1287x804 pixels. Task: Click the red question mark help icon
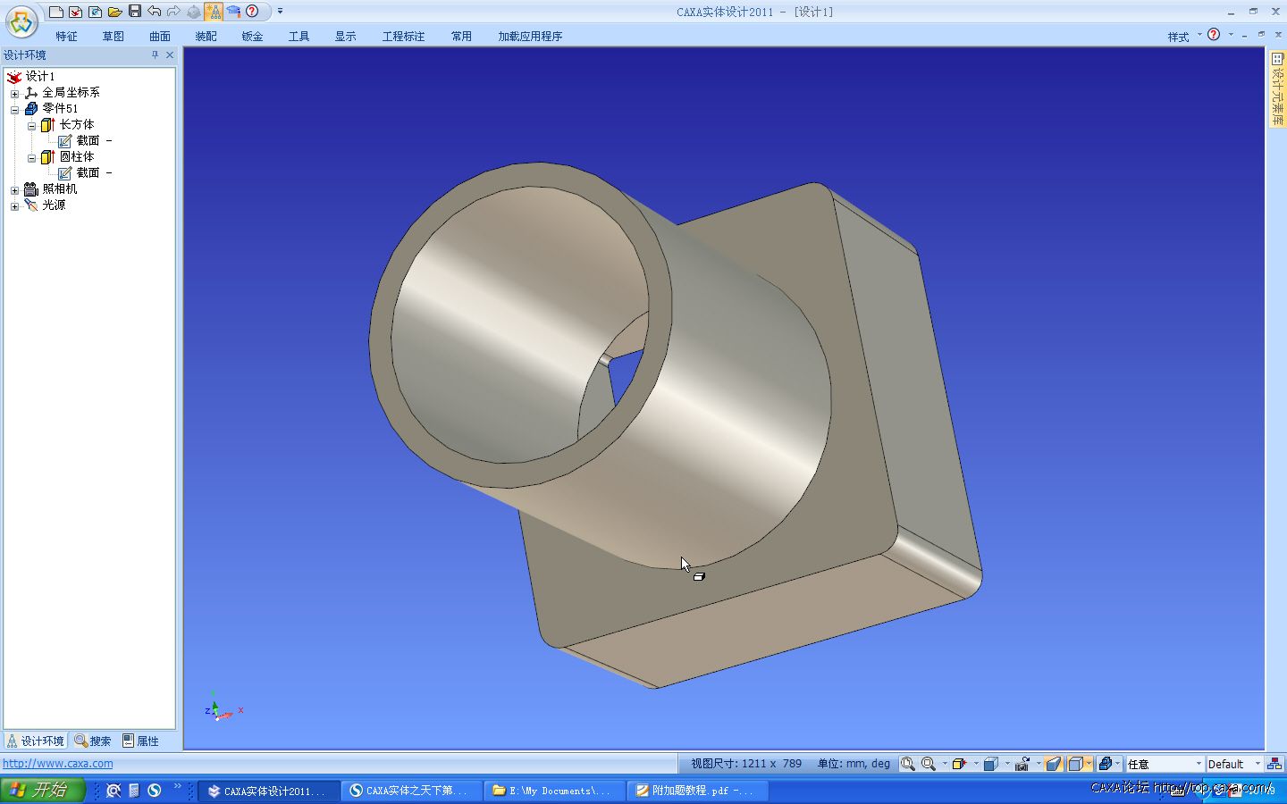(252, 12)
